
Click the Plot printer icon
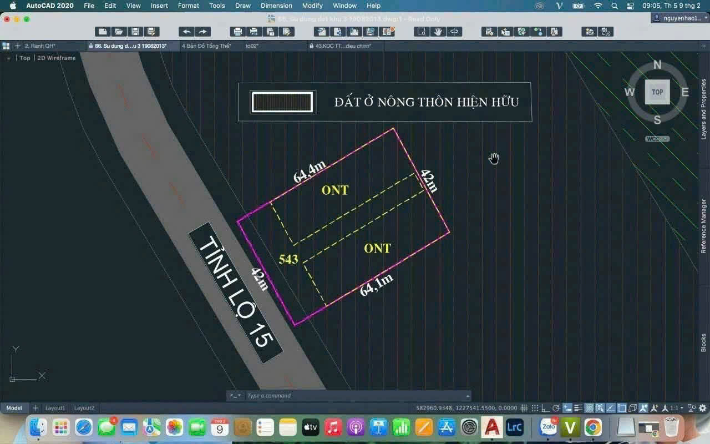(238, 32)
